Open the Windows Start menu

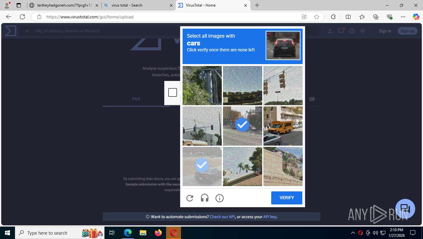click(x=7, y=233)
